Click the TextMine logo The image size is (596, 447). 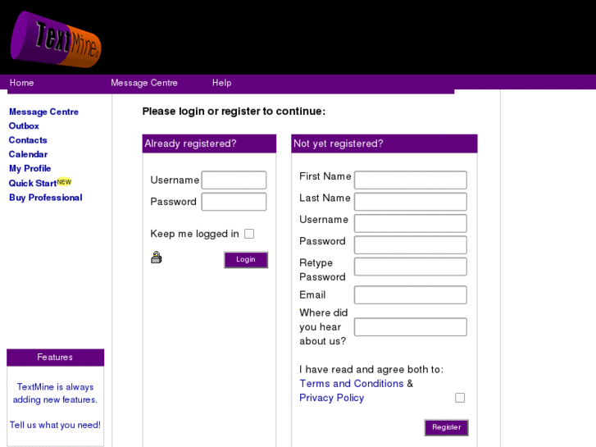[55, 38]
